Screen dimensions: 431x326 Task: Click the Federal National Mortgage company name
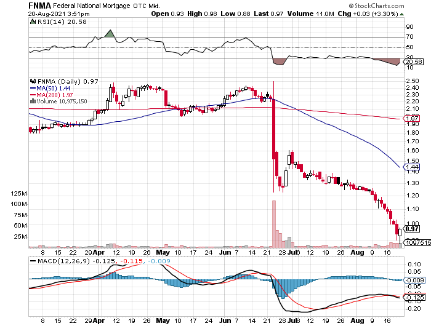92,6
